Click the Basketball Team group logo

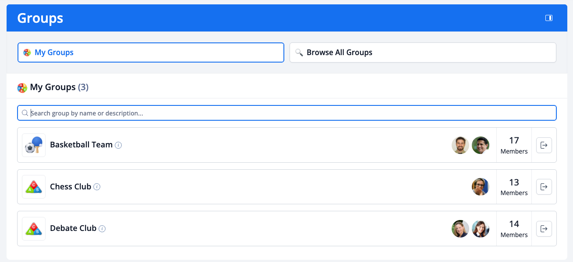[34, 145]
